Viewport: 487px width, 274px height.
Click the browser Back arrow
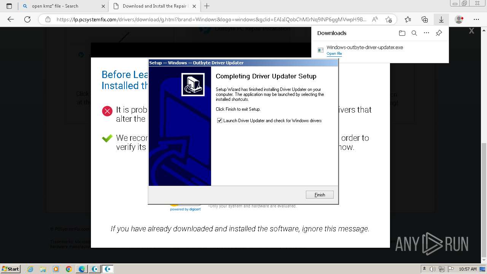(x=11, y=19)
